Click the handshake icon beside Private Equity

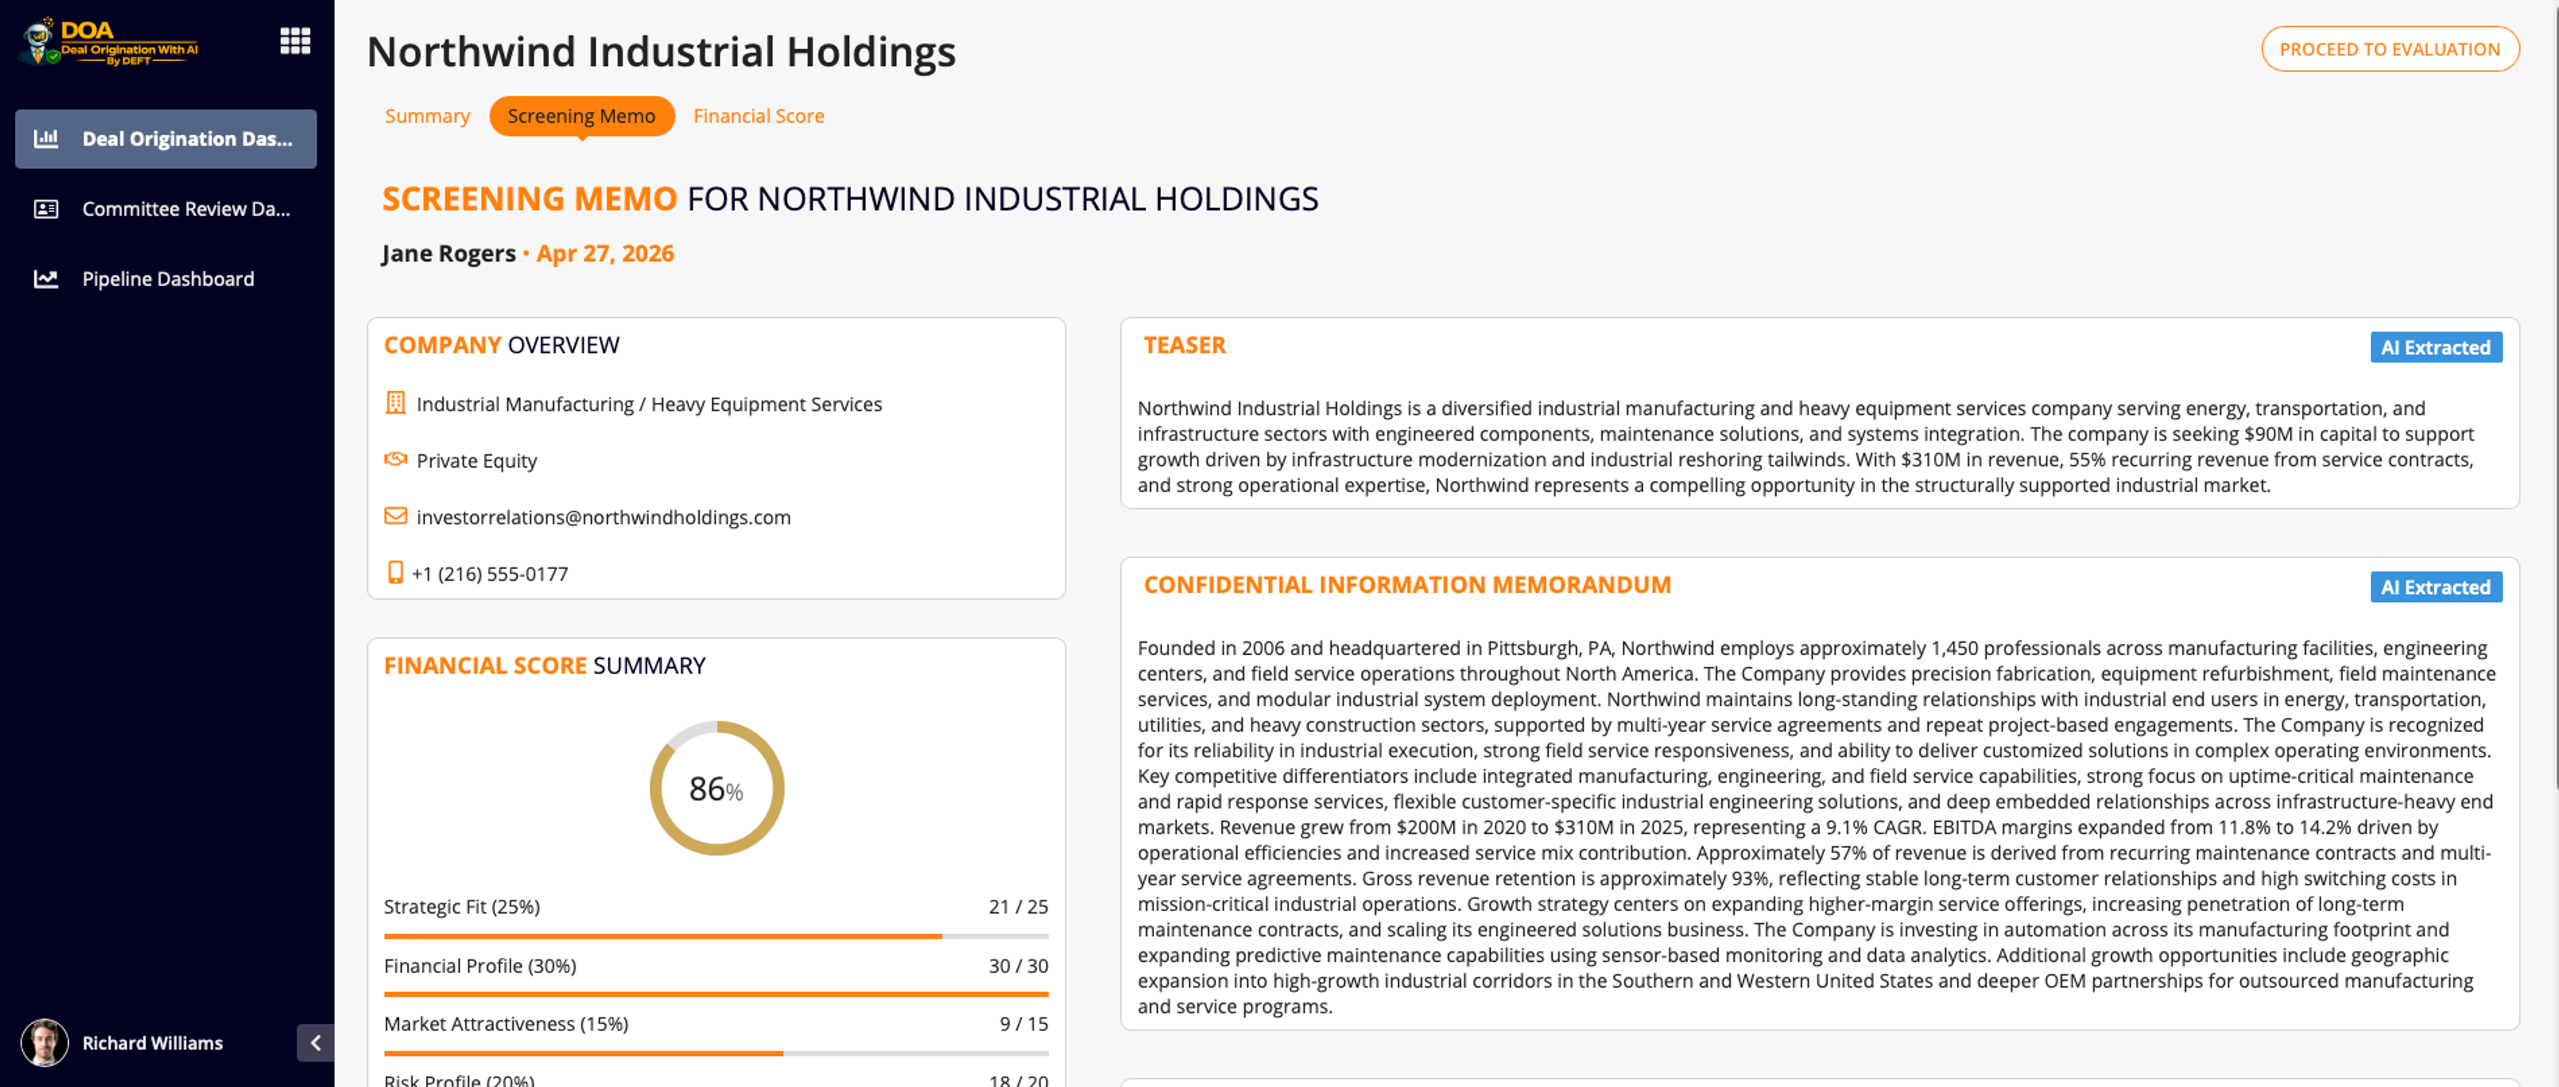tap(395, 460)
